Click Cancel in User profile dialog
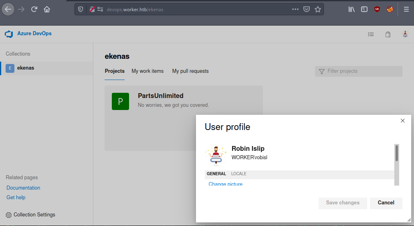Image resolution: width=414 pixels, height=226 pixels. 386,203
